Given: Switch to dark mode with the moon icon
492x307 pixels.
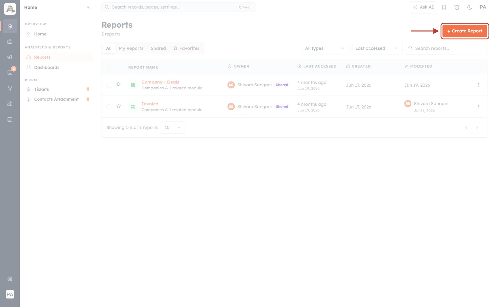Looking at the screenshot, I should click(470, 7).
